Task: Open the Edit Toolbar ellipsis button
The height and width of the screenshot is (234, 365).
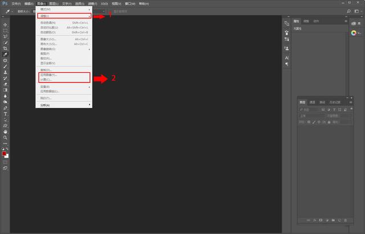Action: pyautogui.click(x=5, y=143)
